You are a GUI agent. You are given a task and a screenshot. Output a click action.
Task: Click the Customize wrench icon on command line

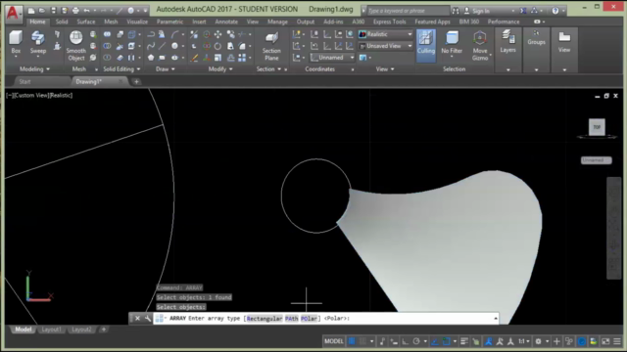click(x=148, y=319)
